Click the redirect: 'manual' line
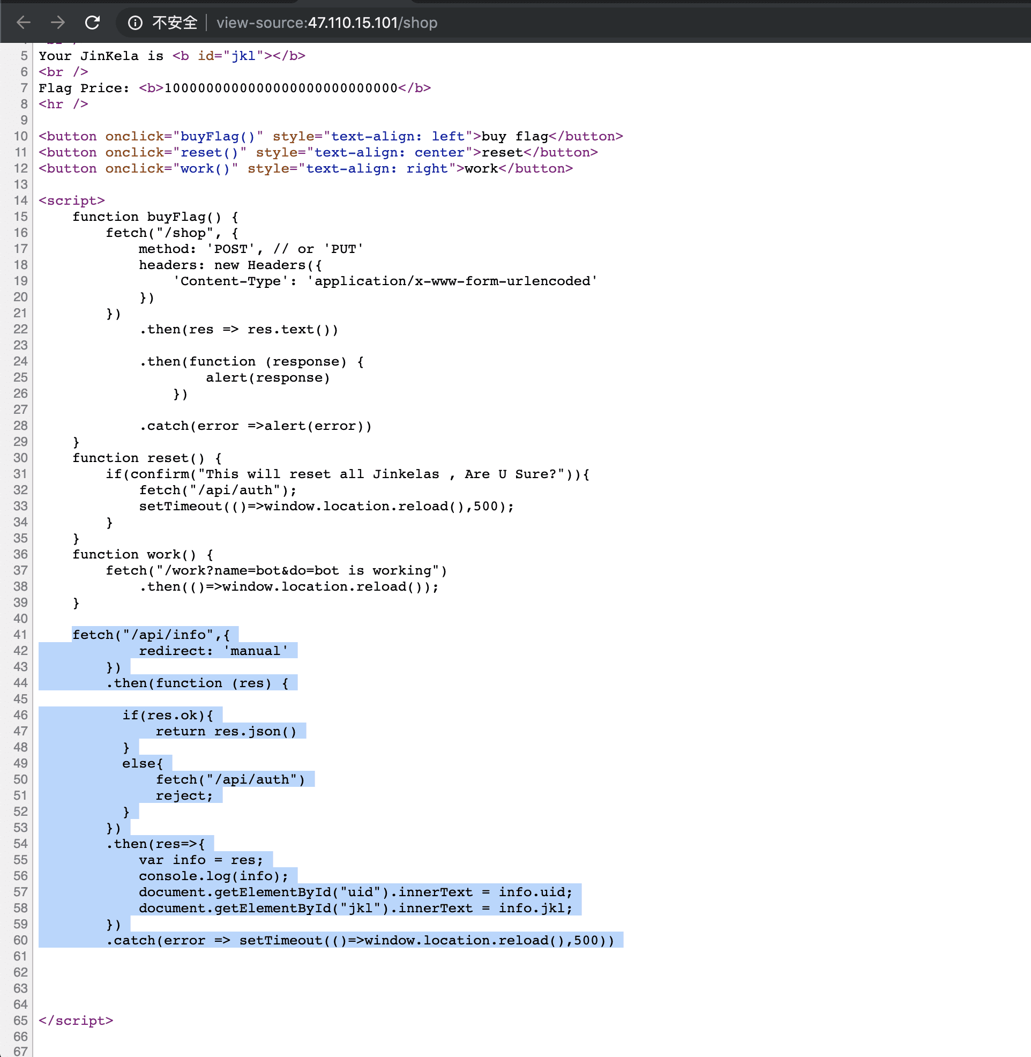 [213, 651]
